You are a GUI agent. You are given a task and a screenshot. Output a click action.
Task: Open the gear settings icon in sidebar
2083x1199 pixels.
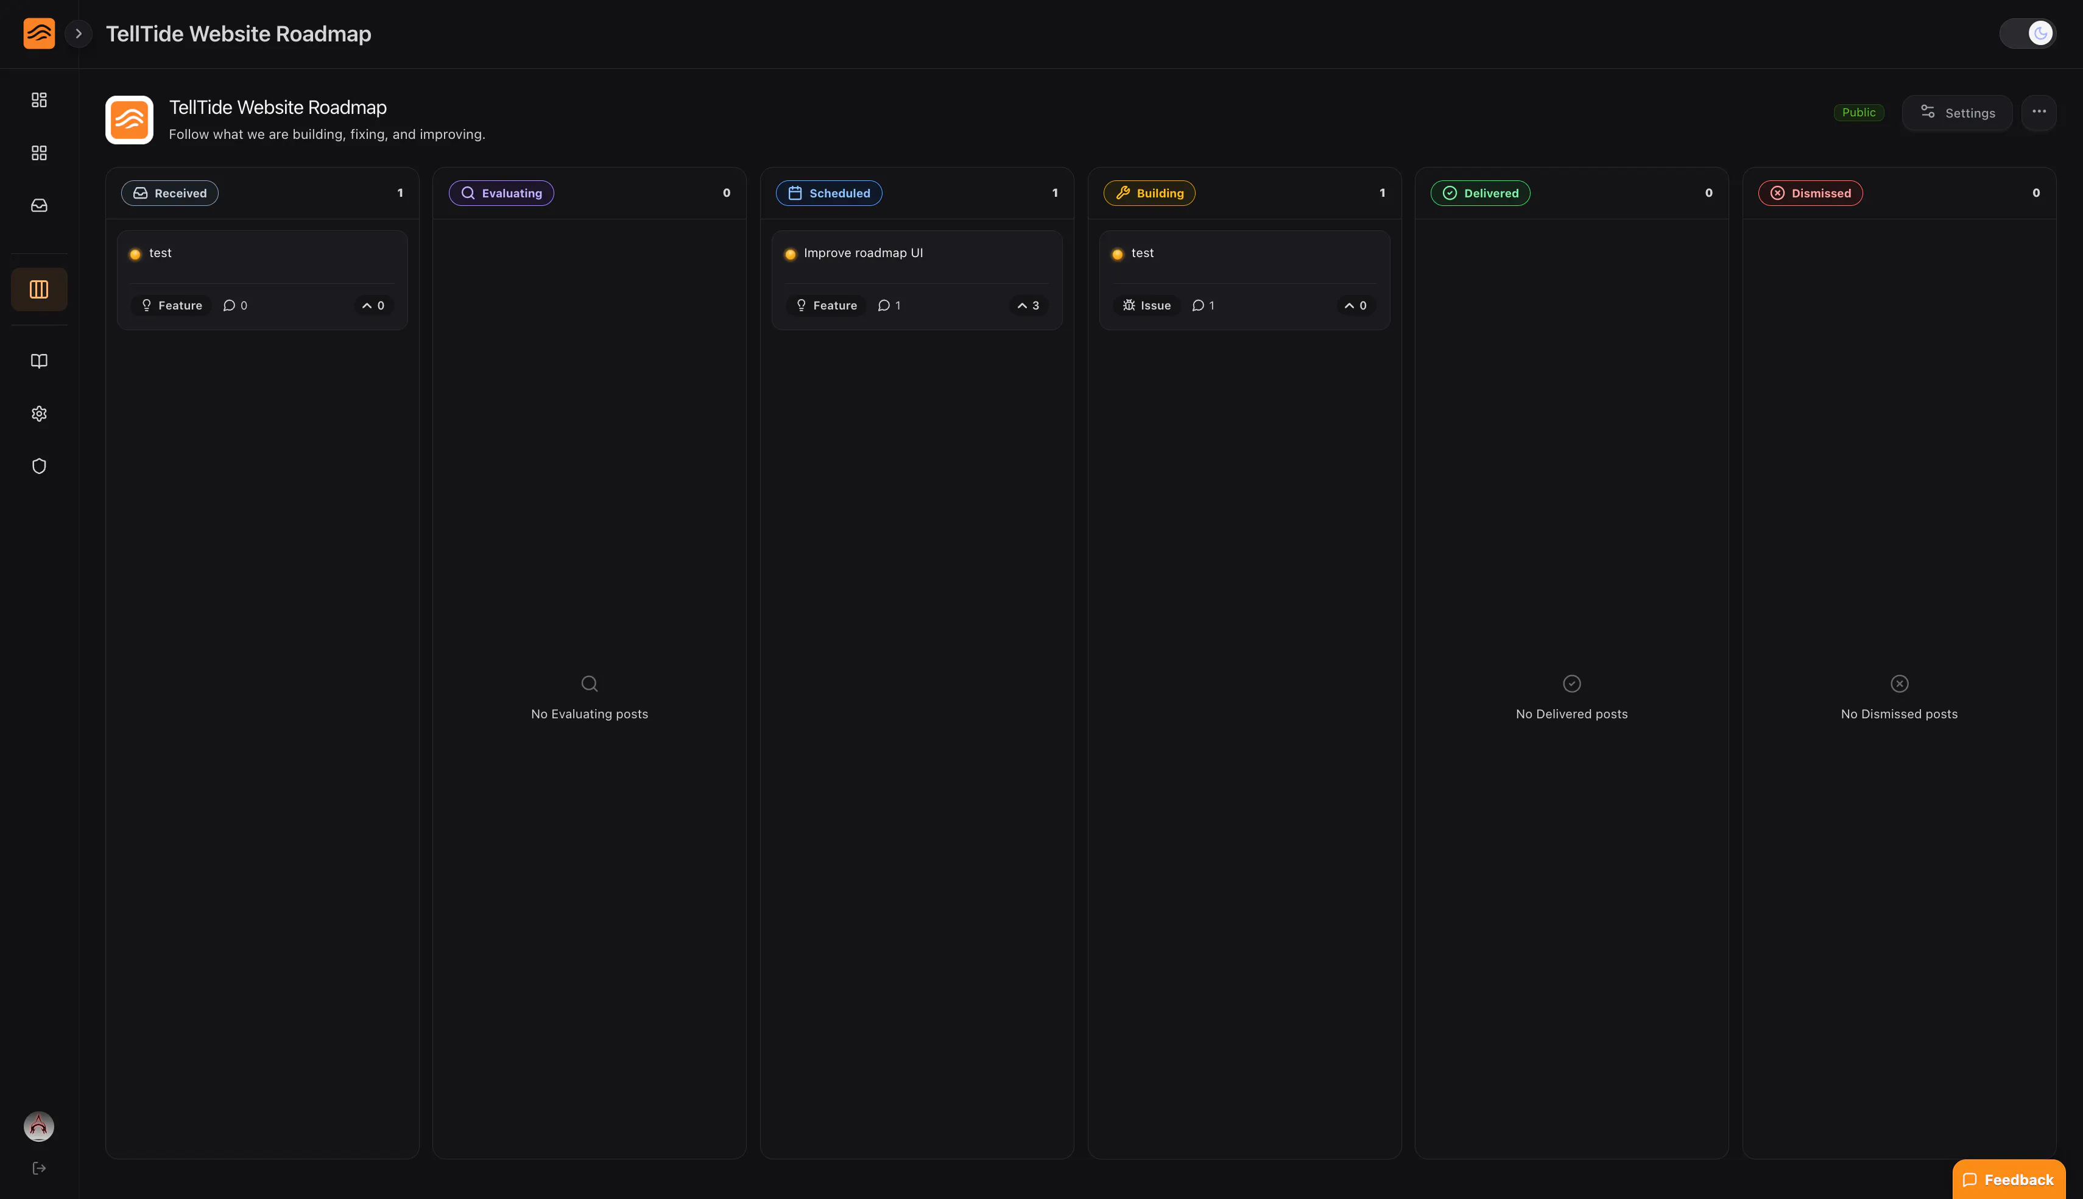39,414
